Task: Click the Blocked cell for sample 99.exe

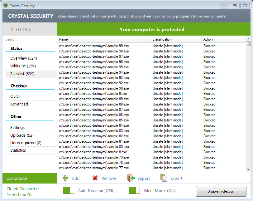Action: tap(209, 46)
